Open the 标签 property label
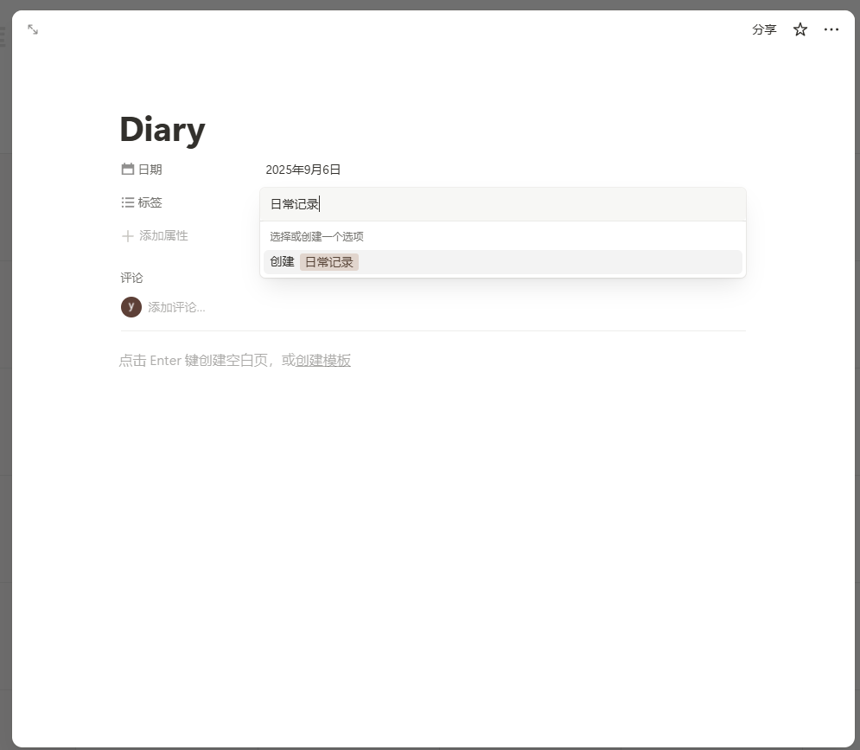The height and width of the screenshot is (750, 860). pyautogui.click(x=150, y=202)
